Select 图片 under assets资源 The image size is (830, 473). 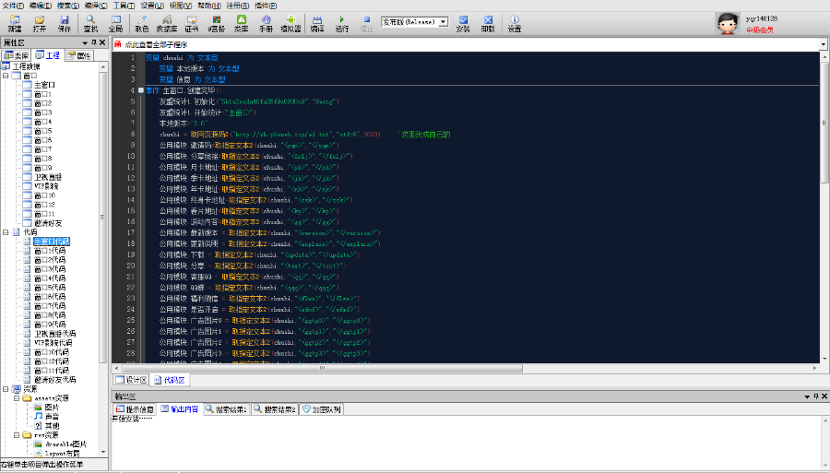52,408
